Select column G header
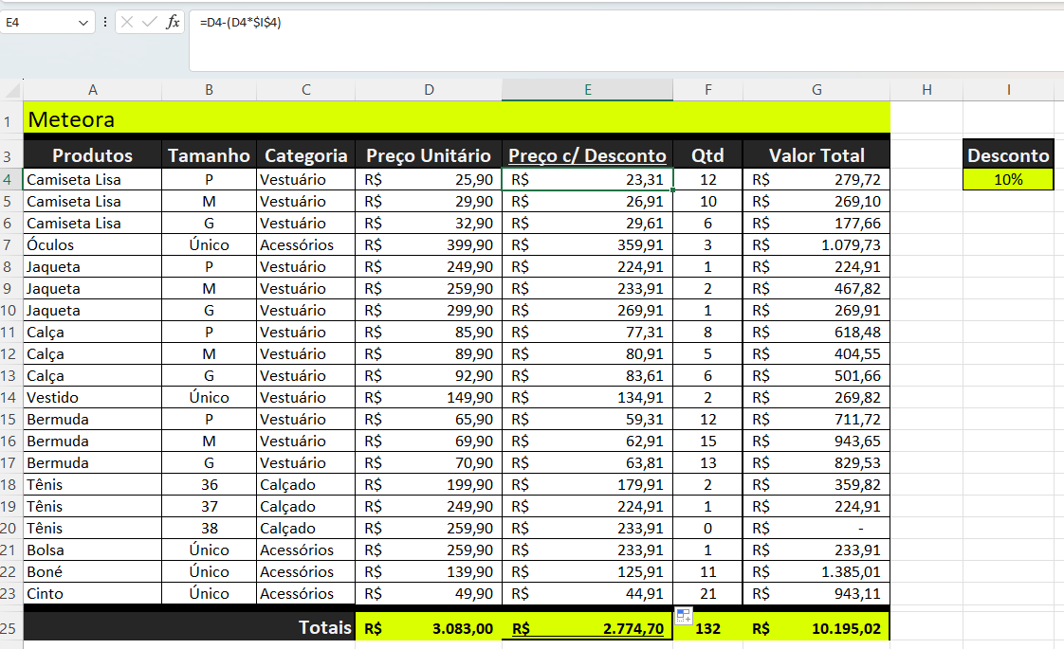The height and width of the screenshot is (649, 1064). [816, 89]
